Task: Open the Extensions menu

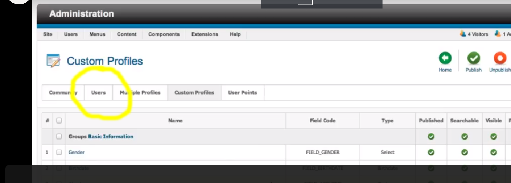Action: click(x=205, y=34)
